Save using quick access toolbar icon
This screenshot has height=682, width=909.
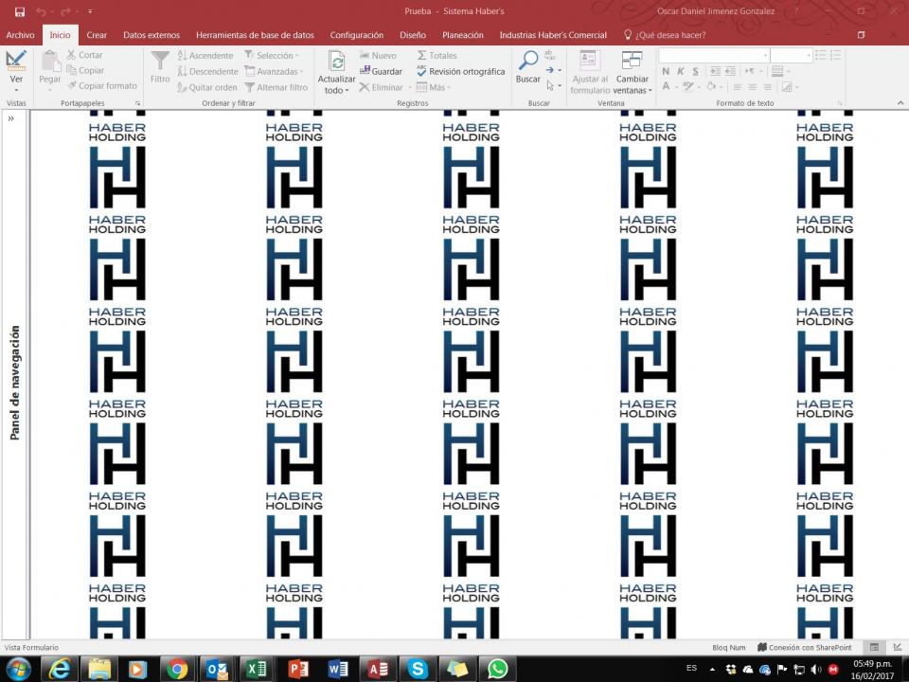pos(19,11)
